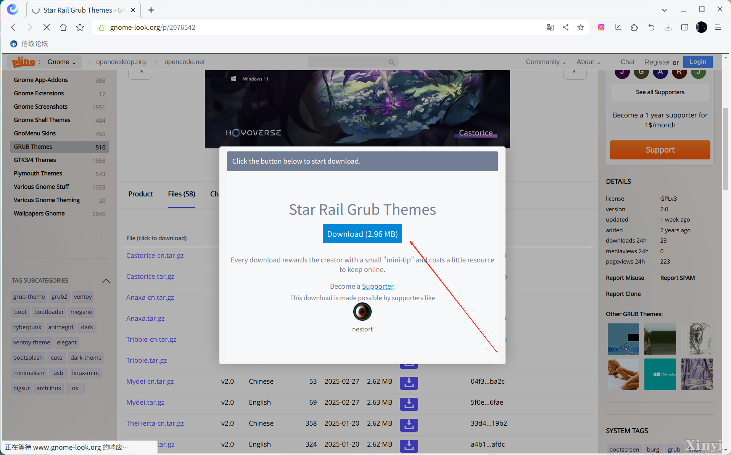The height and width of the screenshot is (455, 731).
Task: Open browser extensions puzzle icon
Action: pos(634,27)
